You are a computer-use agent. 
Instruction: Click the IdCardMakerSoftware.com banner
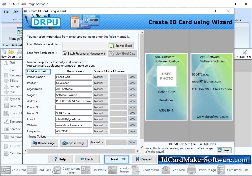click(x=204, y=160)
